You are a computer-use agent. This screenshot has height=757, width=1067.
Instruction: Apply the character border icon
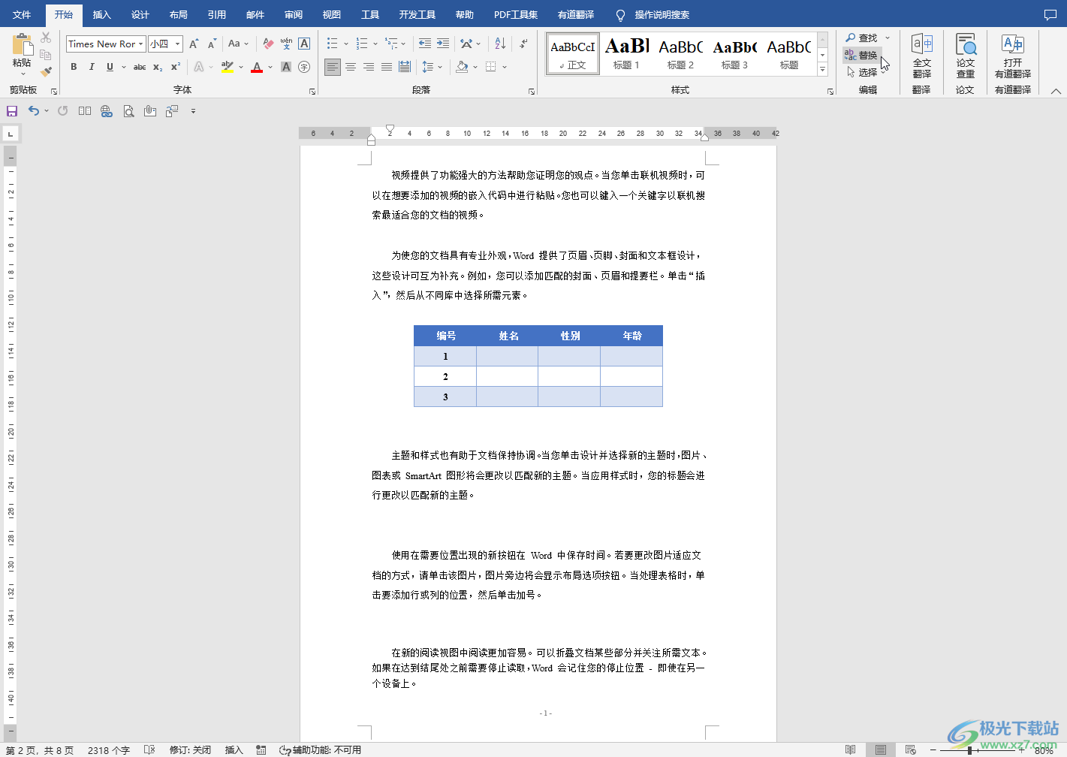(x=304, y=44)
